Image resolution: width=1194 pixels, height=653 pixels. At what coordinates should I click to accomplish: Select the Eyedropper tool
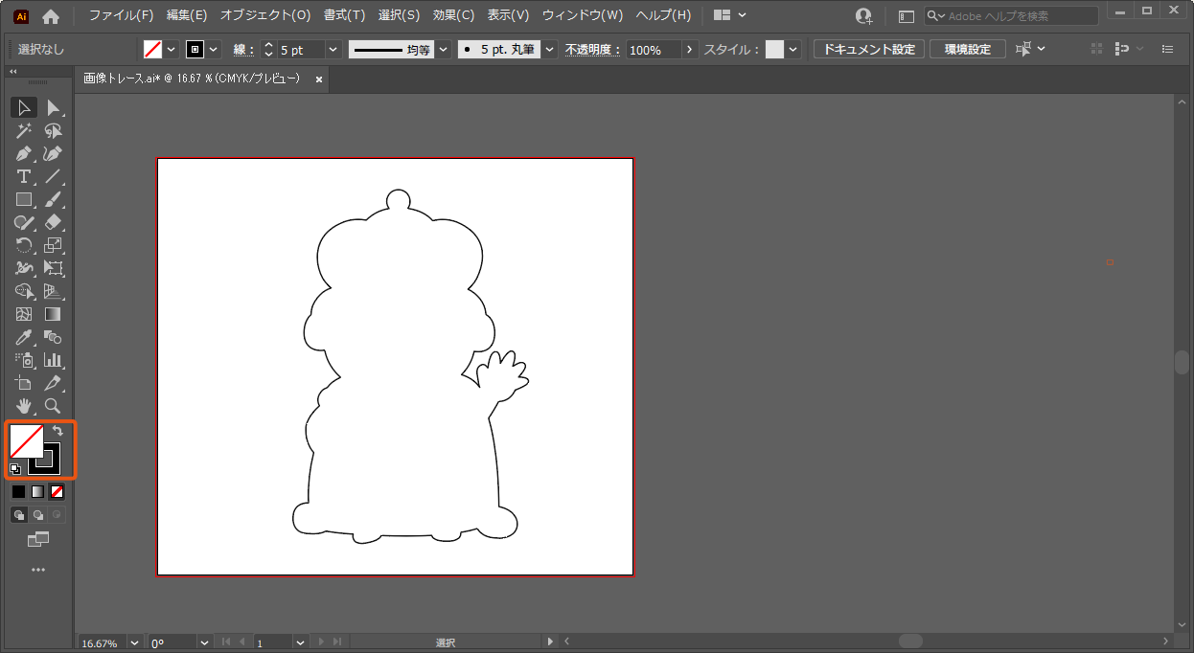point(24,337)
